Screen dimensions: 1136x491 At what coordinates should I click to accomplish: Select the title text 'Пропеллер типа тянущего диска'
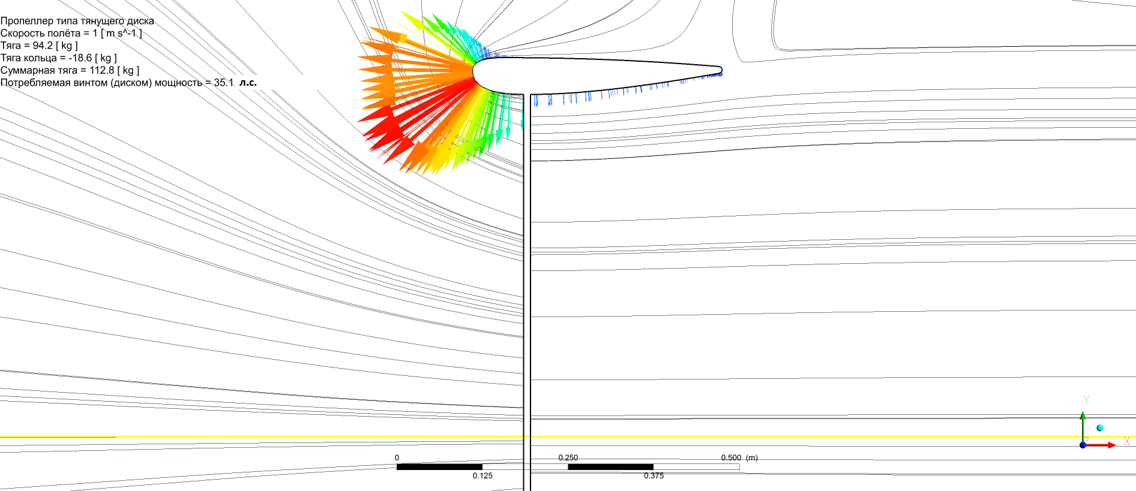tap(77, 21)
